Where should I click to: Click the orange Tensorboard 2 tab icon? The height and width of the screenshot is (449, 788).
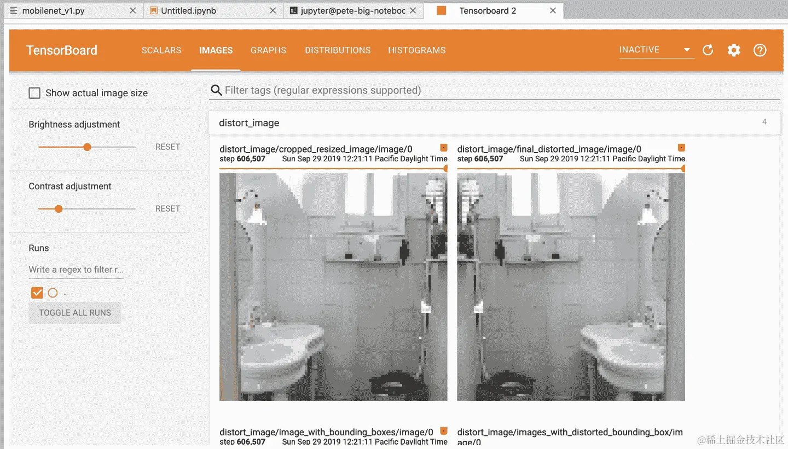[442, 10]
